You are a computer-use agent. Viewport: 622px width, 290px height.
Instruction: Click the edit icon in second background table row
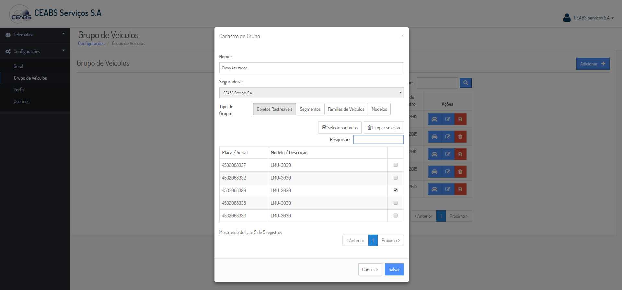(448, 137)
